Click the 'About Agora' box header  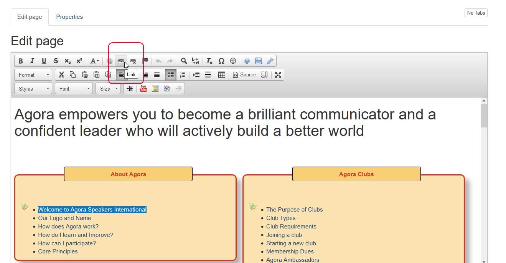(x=128, y=174)
